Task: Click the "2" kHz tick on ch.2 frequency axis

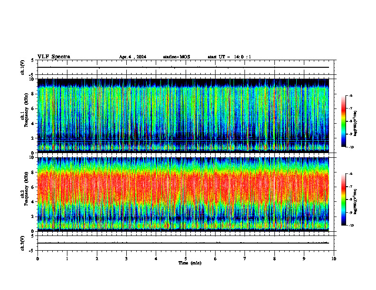Action: [x=33, y=217]
